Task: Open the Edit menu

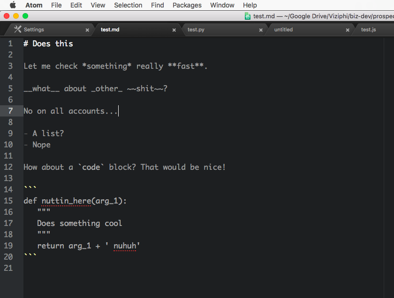Action: [76, 5]
